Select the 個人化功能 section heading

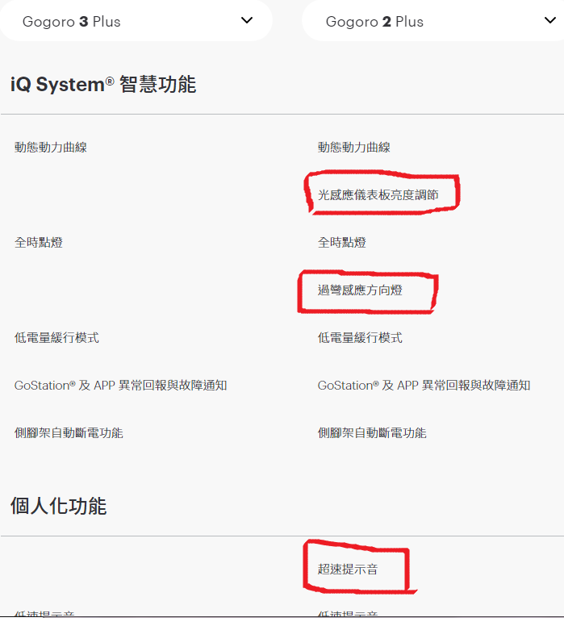point(58,506)
